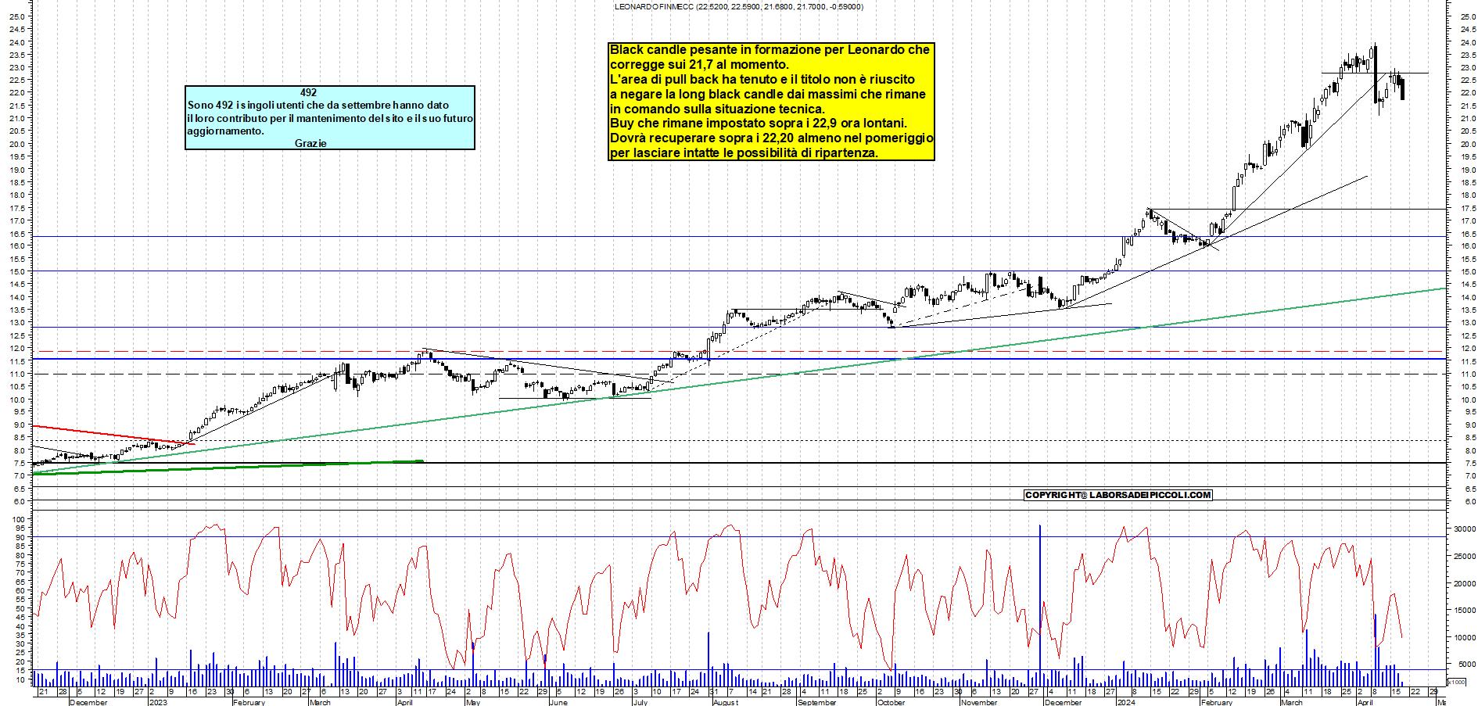This screenshot has height=706, width=1478.
Task: Click 'Dovrà recuperare sopra i 22,20' line
Action: 772,138
